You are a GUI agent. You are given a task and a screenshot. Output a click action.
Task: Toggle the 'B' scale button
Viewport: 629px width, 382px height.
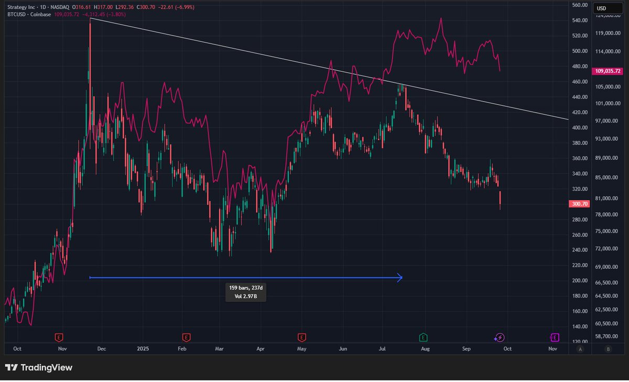tap(608, 348)
